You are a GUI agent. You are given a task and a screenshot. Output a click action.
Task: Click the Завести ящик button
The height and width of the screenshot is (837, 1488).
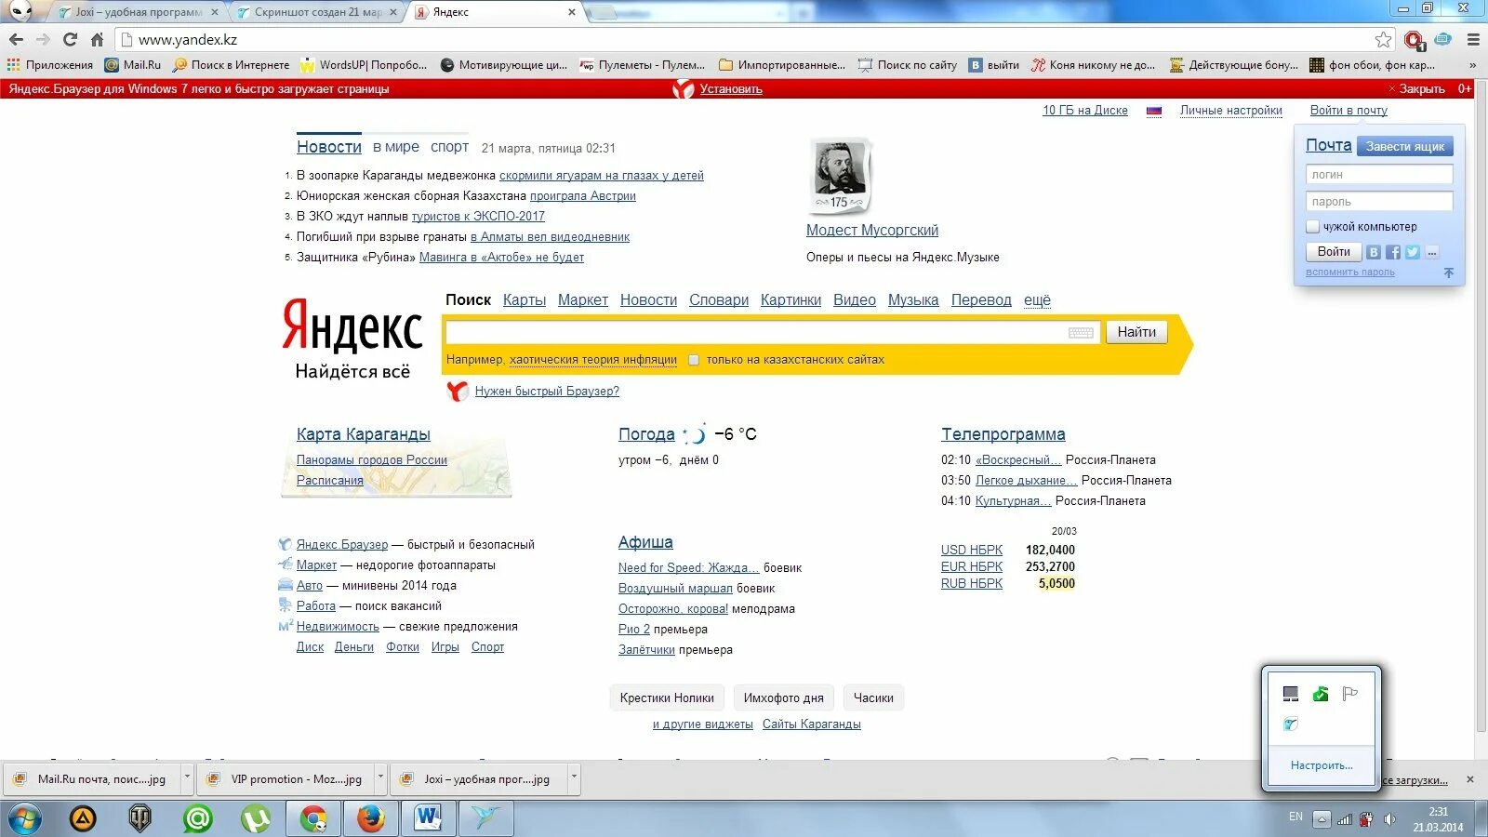1404,147
